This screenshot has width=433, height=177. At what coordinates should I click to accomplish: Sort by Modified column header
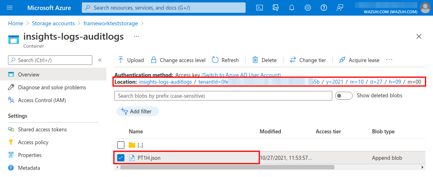coord(270,131)
